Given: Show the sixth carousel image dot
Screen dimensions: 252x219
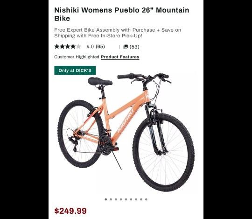Looking at the screenshot, I should coord(131,199).
